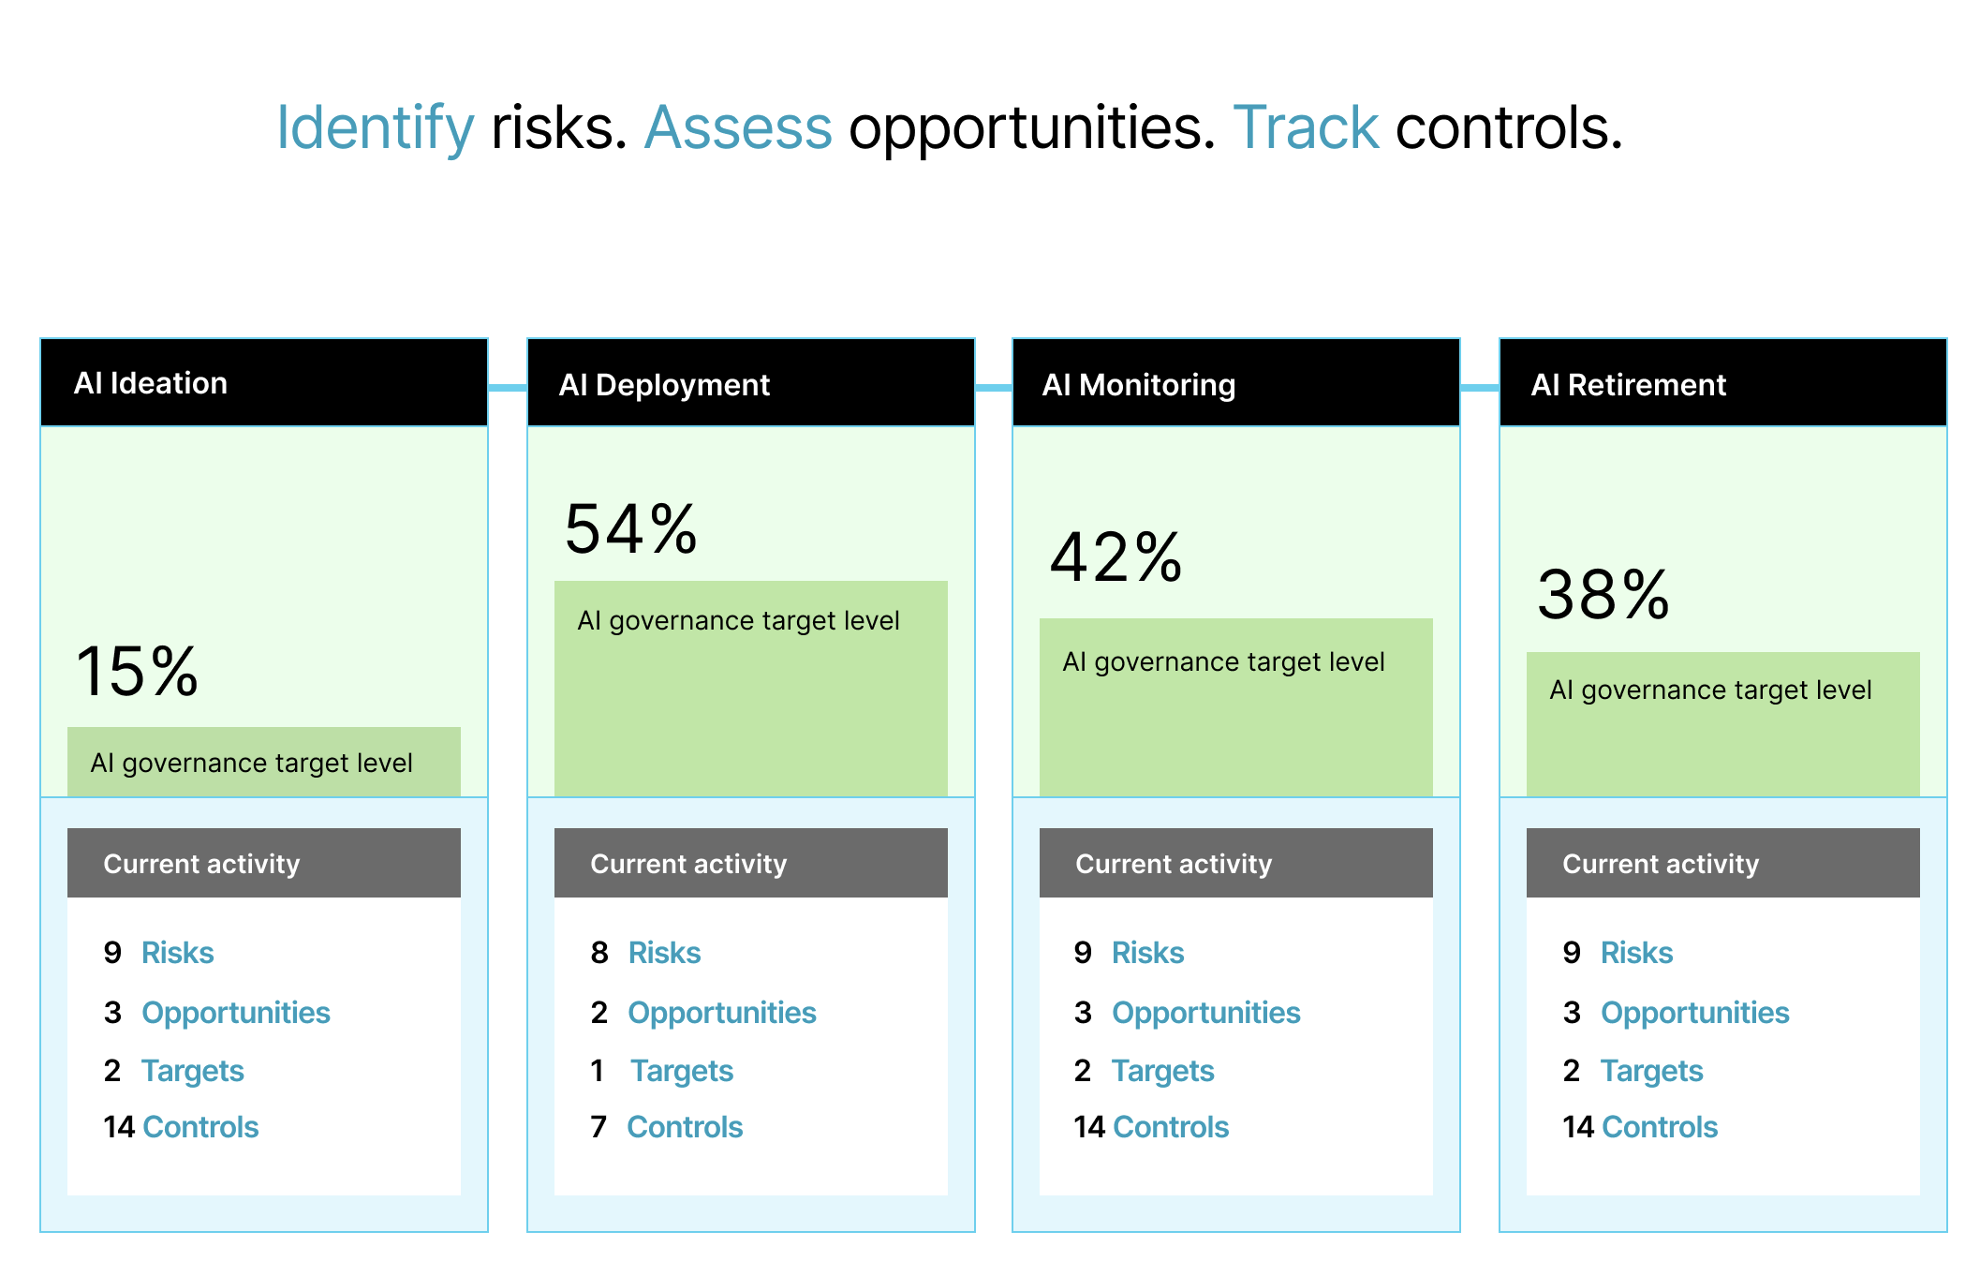Viewport: 1980px width, 1276px height.
Task: Select Targets link in AI Ideation card
Action: pyautogui.click(x=192, y=1071)
